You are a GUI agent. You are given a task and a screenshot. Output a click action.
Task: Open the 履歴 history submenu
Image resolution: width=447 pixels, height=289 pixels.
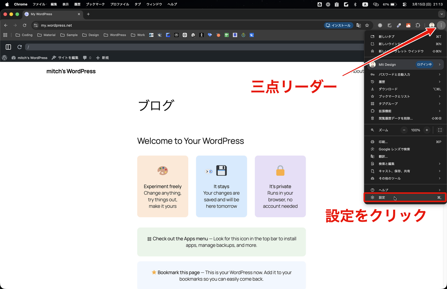coord(405,82)
